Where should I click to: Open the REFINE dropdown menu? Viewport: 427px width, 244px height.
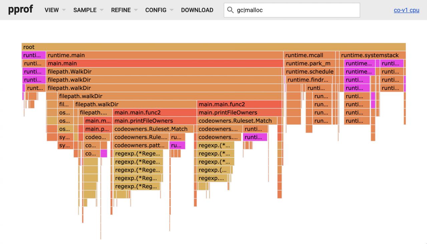[x=124, y=10]
